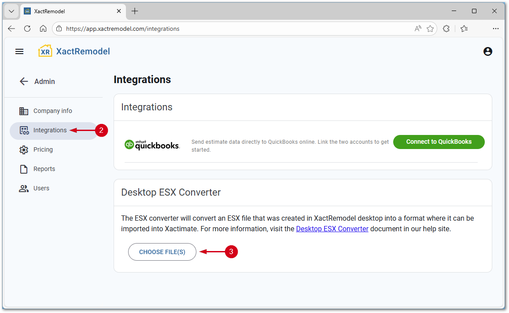Click the XactRemodel house logo
Screen dimensions: 509x313
pyautogui.click(x=45, y=51)
